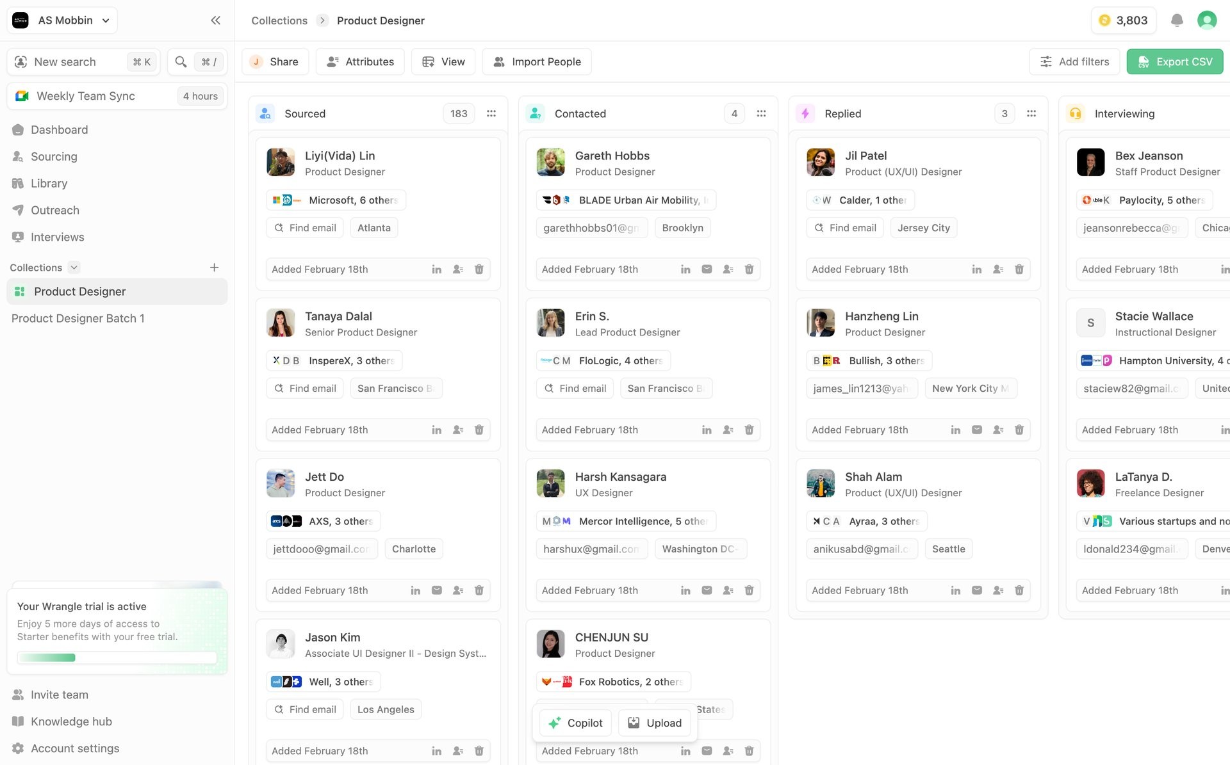The height and width of the screenshot is (765, 1230).
Task: Click the trash icon on Shah Alam's card
Action: coord(1019,591)
